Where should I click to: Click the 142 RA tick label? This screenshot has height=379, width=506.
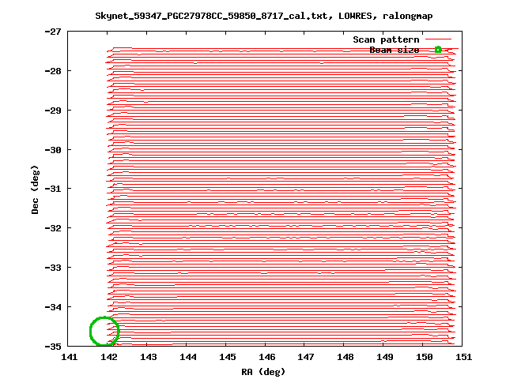point(109,357)
